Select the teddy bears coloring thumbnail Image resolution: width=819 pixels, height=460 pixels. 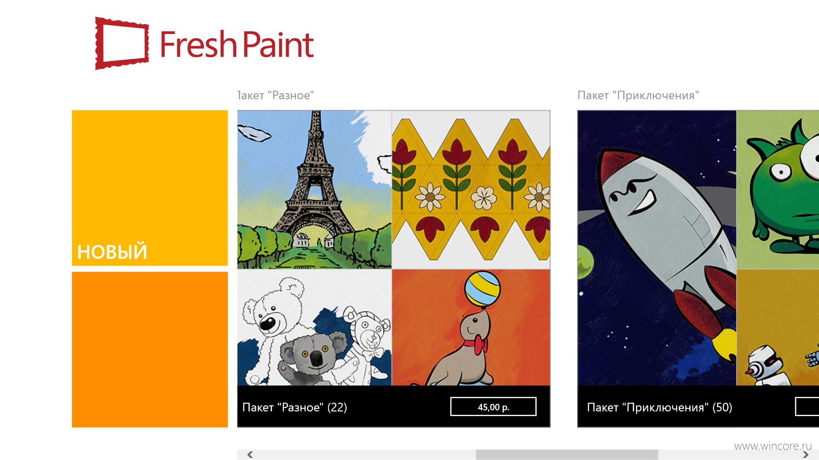[314, 328]
